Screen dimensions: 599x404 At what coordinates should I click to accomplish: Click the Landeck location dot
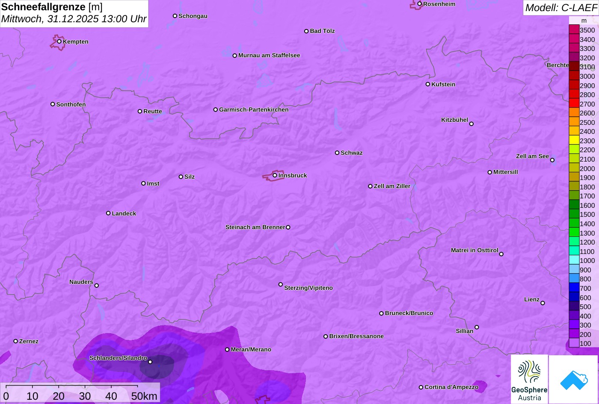[x=108, y=213]
